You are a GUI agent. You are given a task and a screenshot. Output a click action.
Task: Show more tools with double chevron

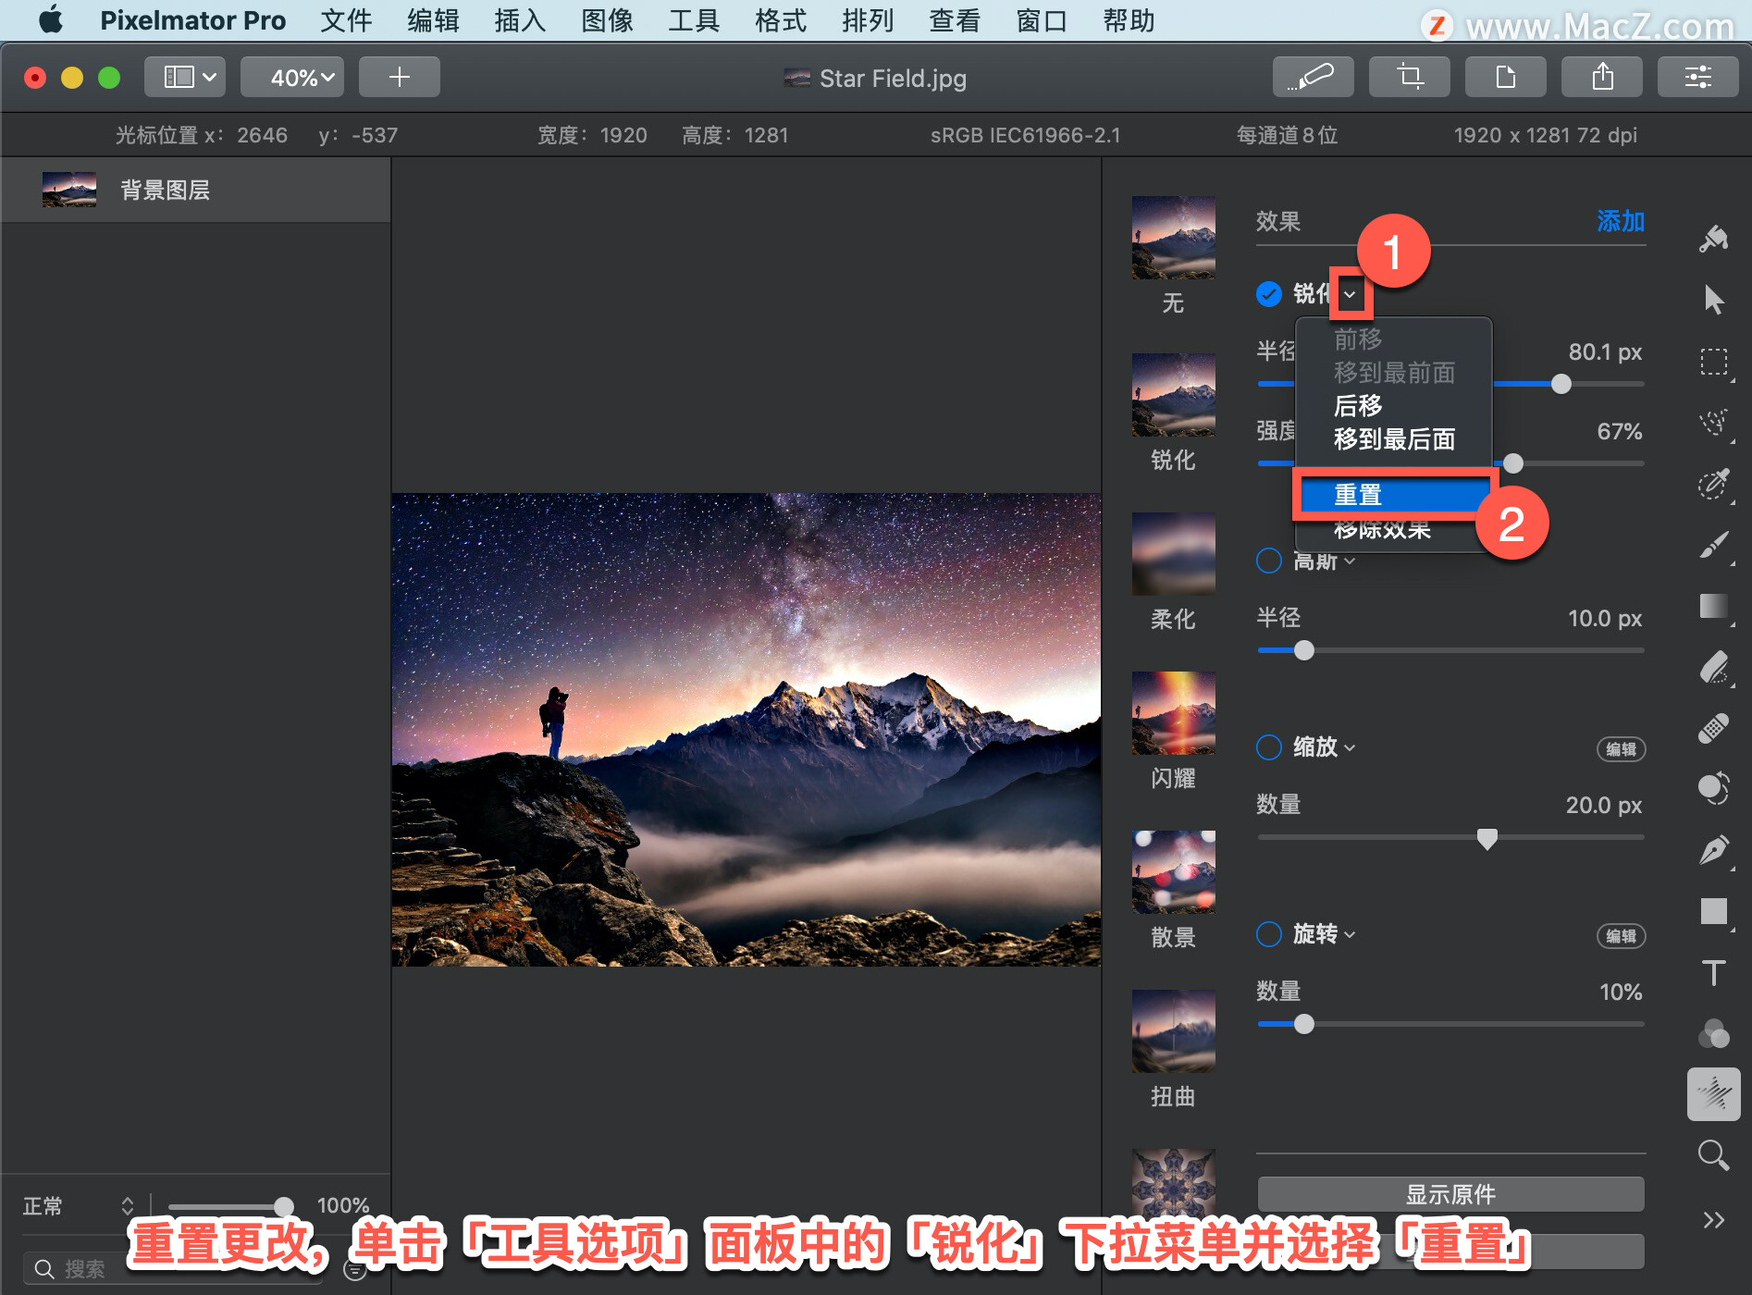coord(1714,1220)
